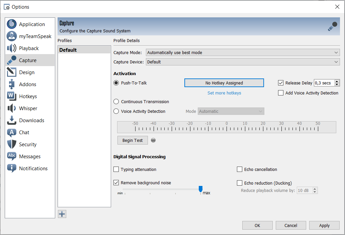The image size is (345, 235).
Task: Open the Security settings page
Action: [30, 145]
